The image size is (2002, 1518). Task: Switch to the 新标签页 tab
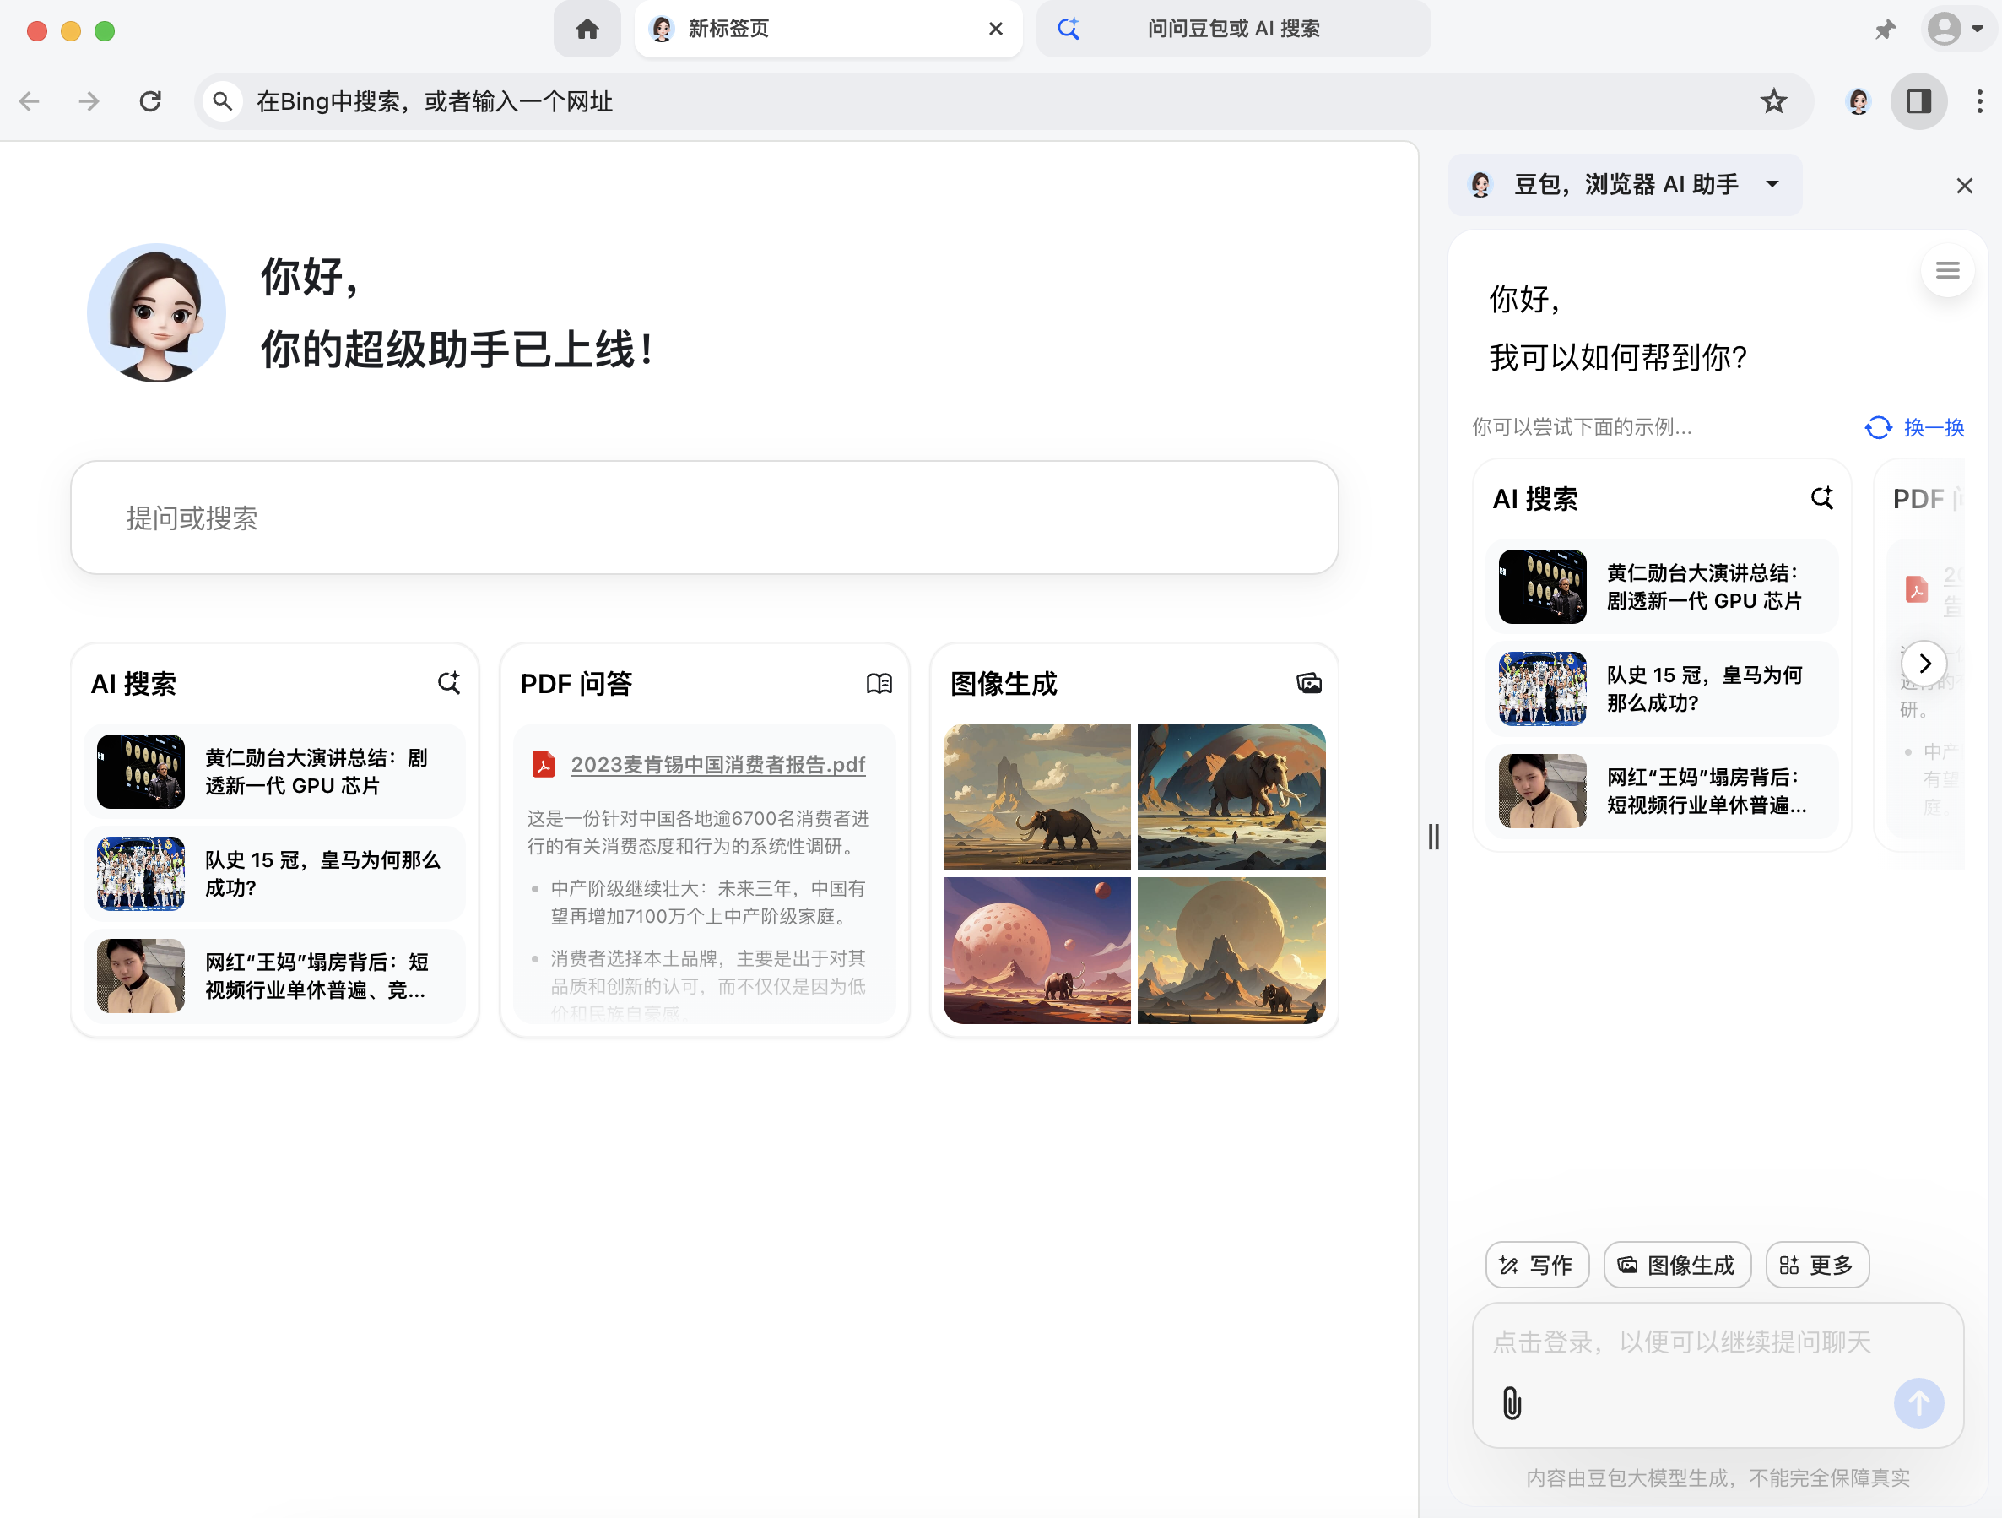[827, 29]
